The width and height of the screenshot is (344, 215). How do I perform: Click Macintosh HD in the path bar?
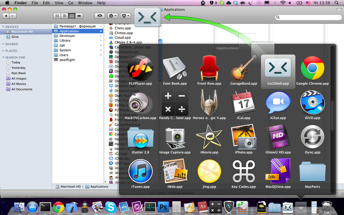[68, 187]
